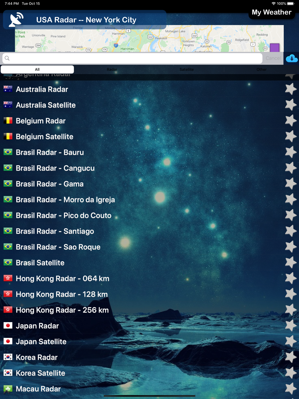The image size is (299, 399).
Task: Star the Hong Kong Radar - 128 km entry
Action: [290, 294]
